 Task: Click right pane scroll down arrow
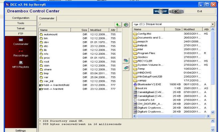click(213, 112)
